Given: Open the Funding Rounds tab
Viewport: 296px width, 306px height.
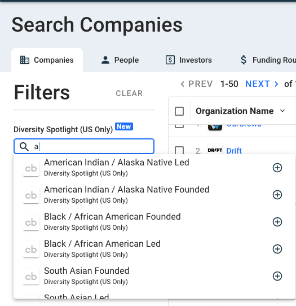Looking at the screenshot, I should coord(268,60).
